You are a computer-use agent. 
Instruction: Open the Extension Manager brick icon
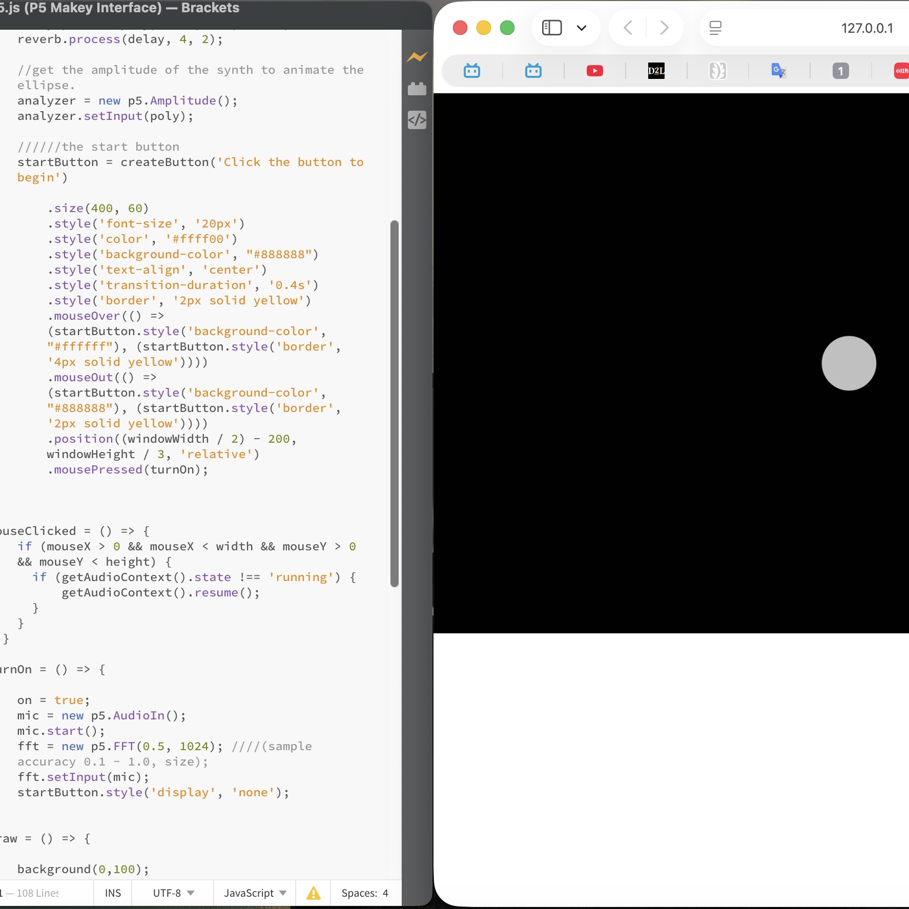417,89
